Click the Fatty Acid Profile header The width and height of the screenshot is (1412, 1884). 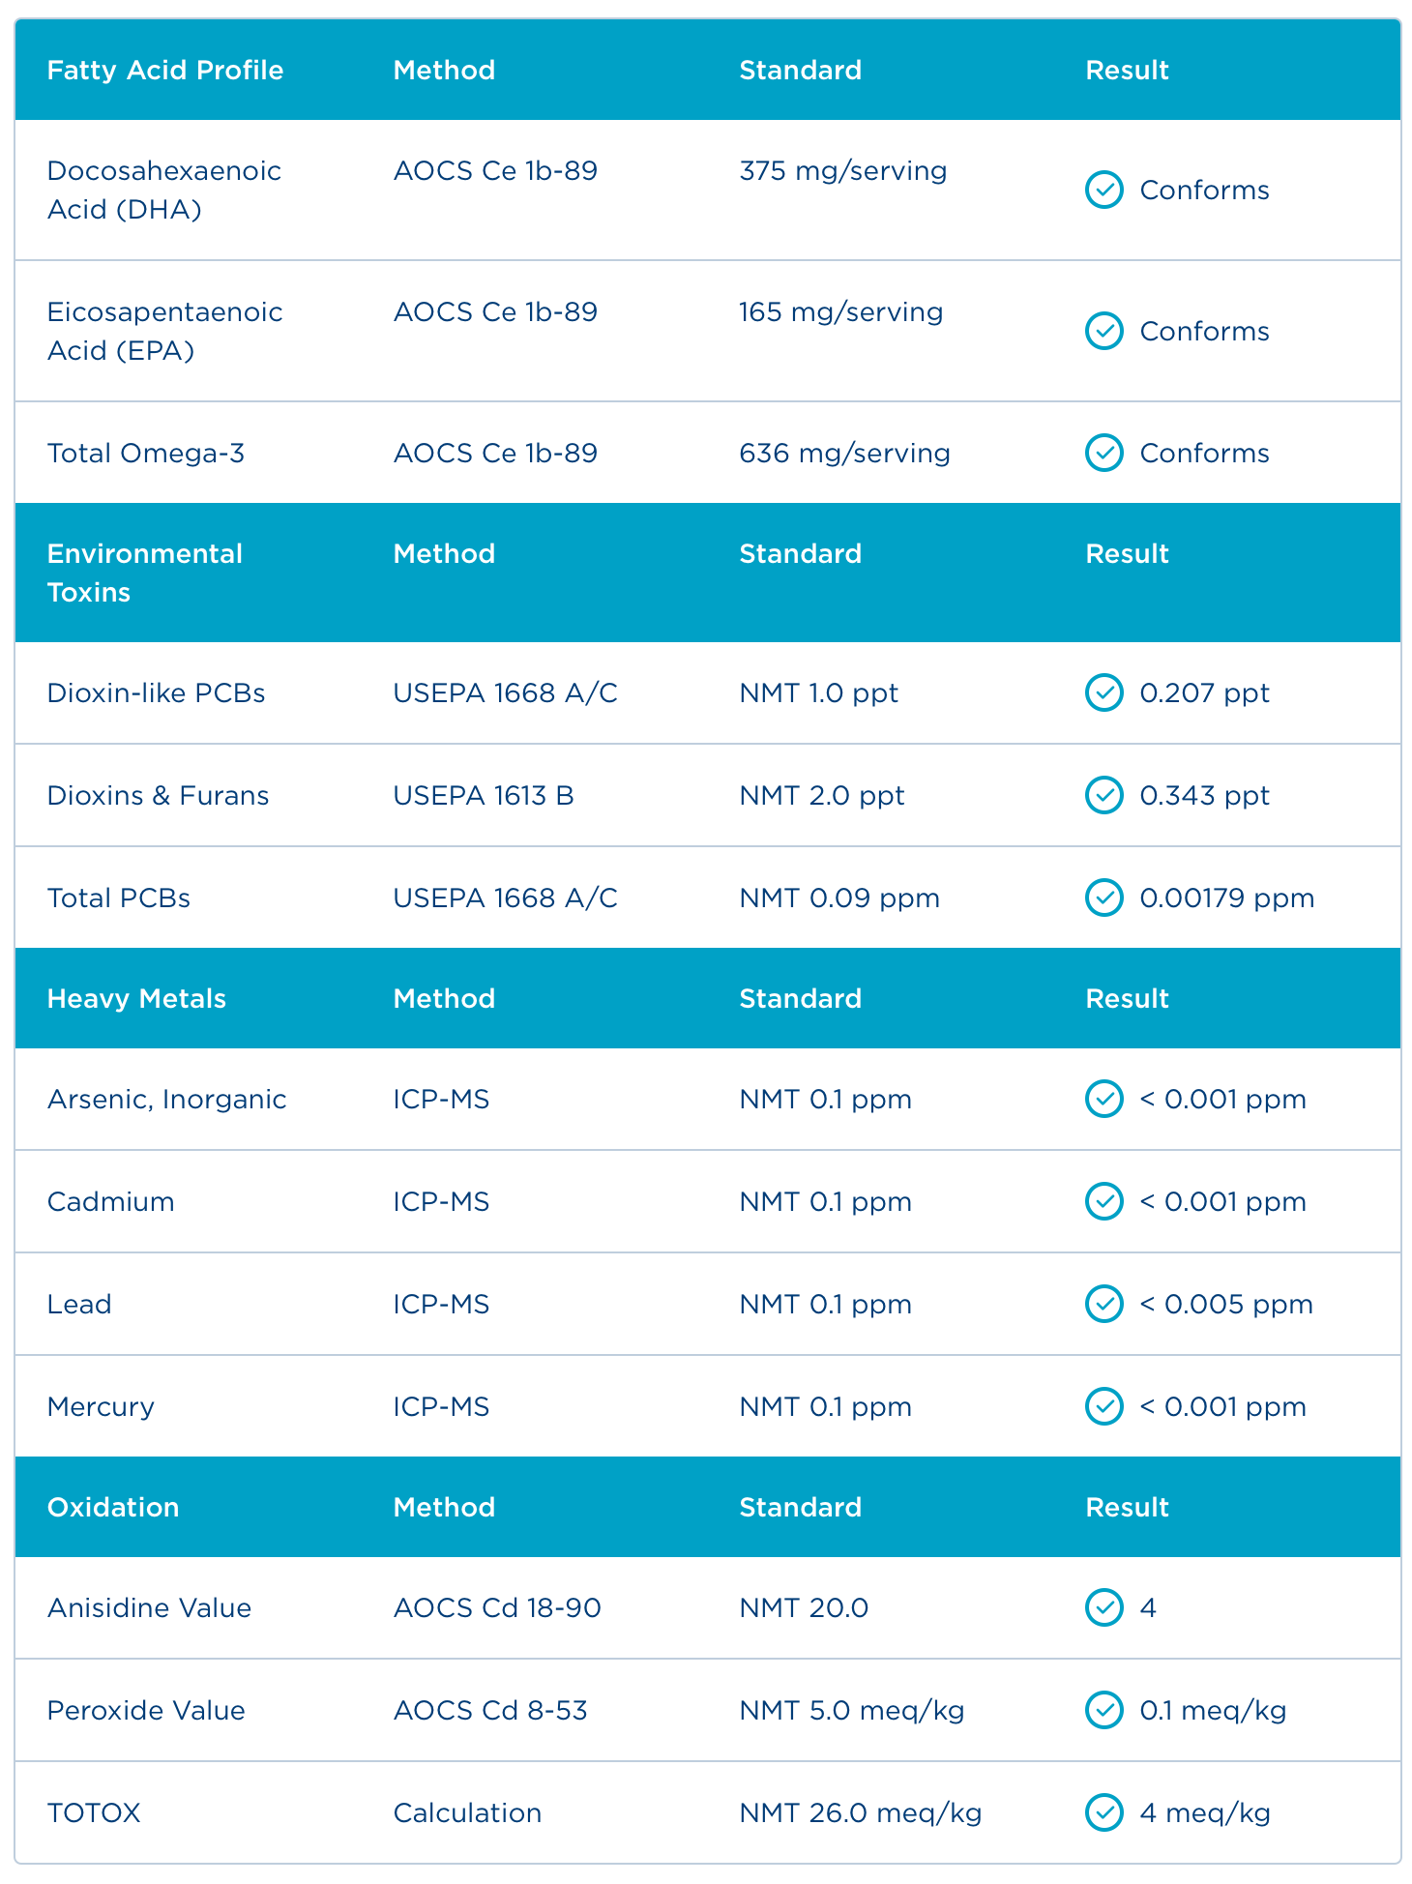coord(165,70)
